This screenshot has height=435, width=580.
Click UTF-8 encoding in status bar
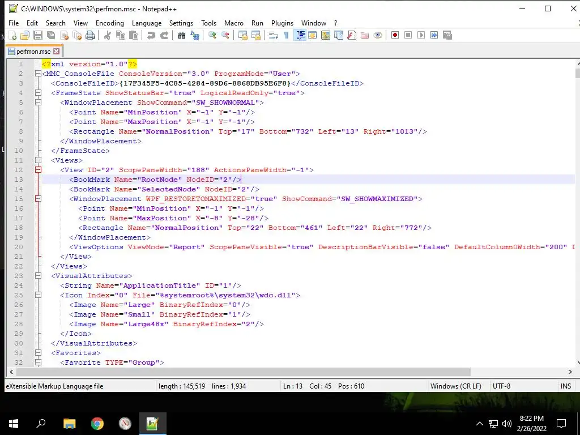pos(502,386)
